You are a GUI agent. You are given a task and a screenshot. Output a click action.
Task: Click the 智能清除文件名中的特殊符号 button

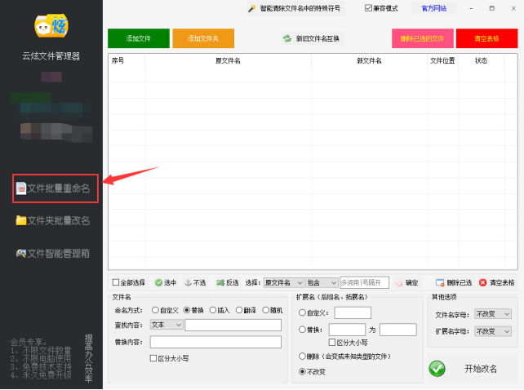pos(295,8)
